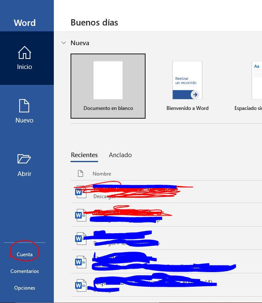The image size is (262, 303).
Task: Click the file-type column header icon
Action: pos(81,173)
